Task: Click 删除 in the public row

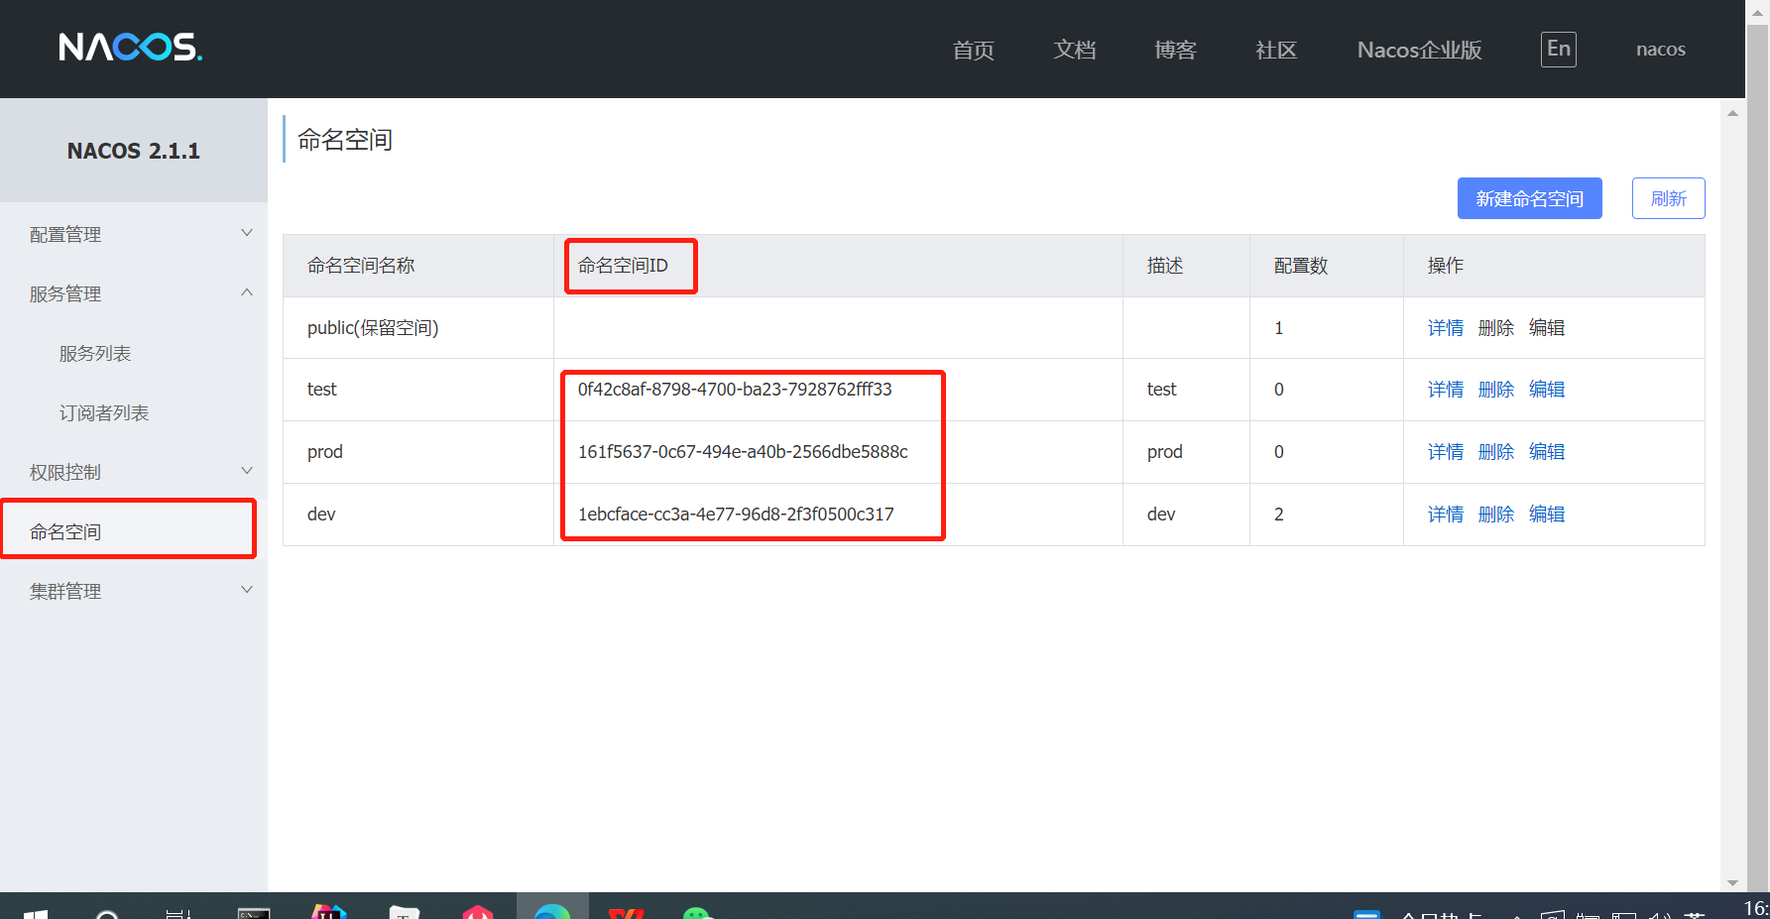Action: click(x=1495, y=328)
